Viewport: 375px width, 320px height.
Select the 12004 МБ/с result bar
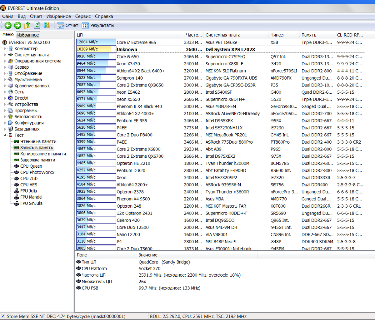click(96, 42)
